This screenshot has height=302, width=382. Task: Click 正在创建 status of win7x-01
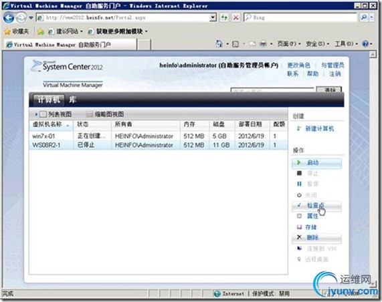click(92, 136)
